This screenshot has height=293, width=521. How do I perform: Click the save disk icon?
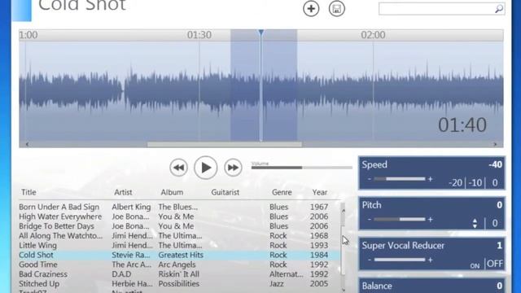(336, 9)
